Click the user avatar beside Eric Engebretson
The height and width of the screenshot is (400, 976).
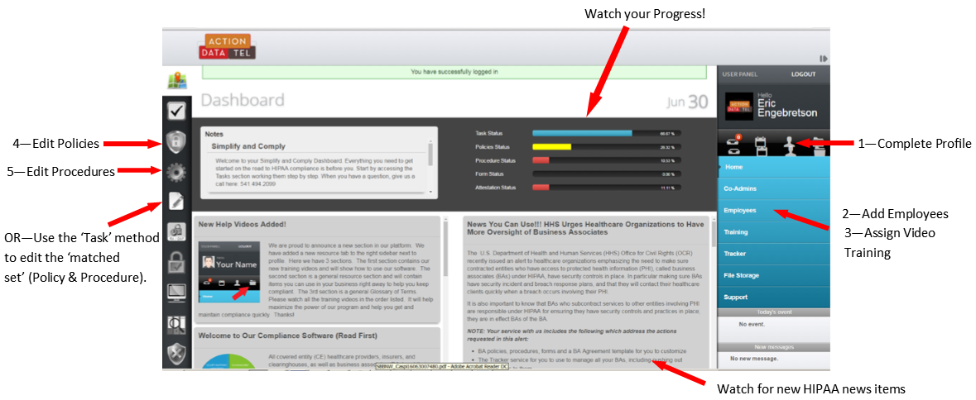click(x=739, y=107)
